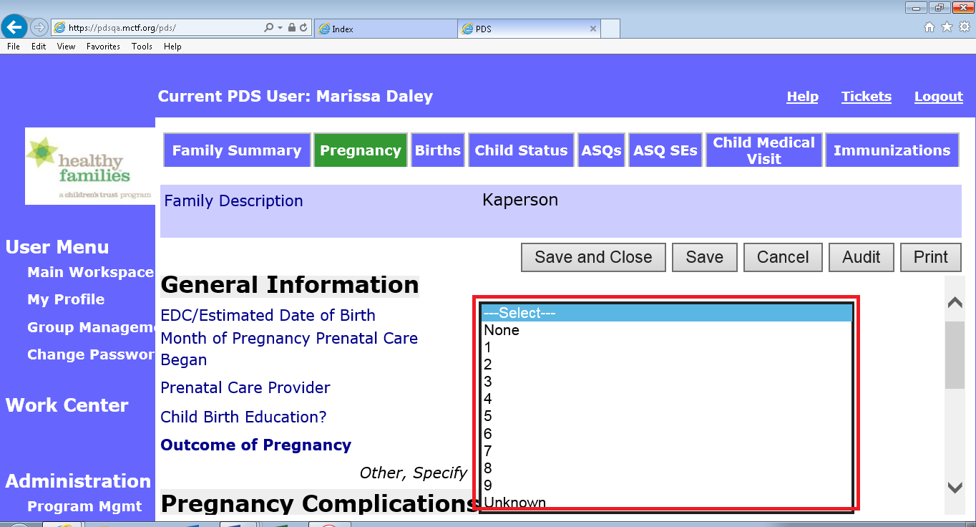Screen dimensions: 976x527
Task: Click the Print button
Action: click(x=930, y=257)
